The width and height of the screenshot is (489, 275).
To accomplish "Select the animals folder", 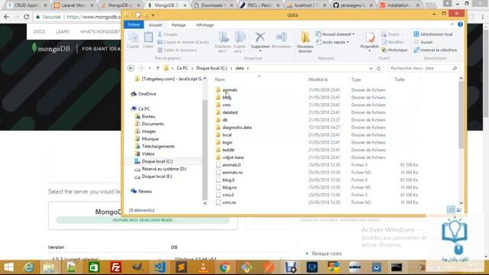I will 229,90.
